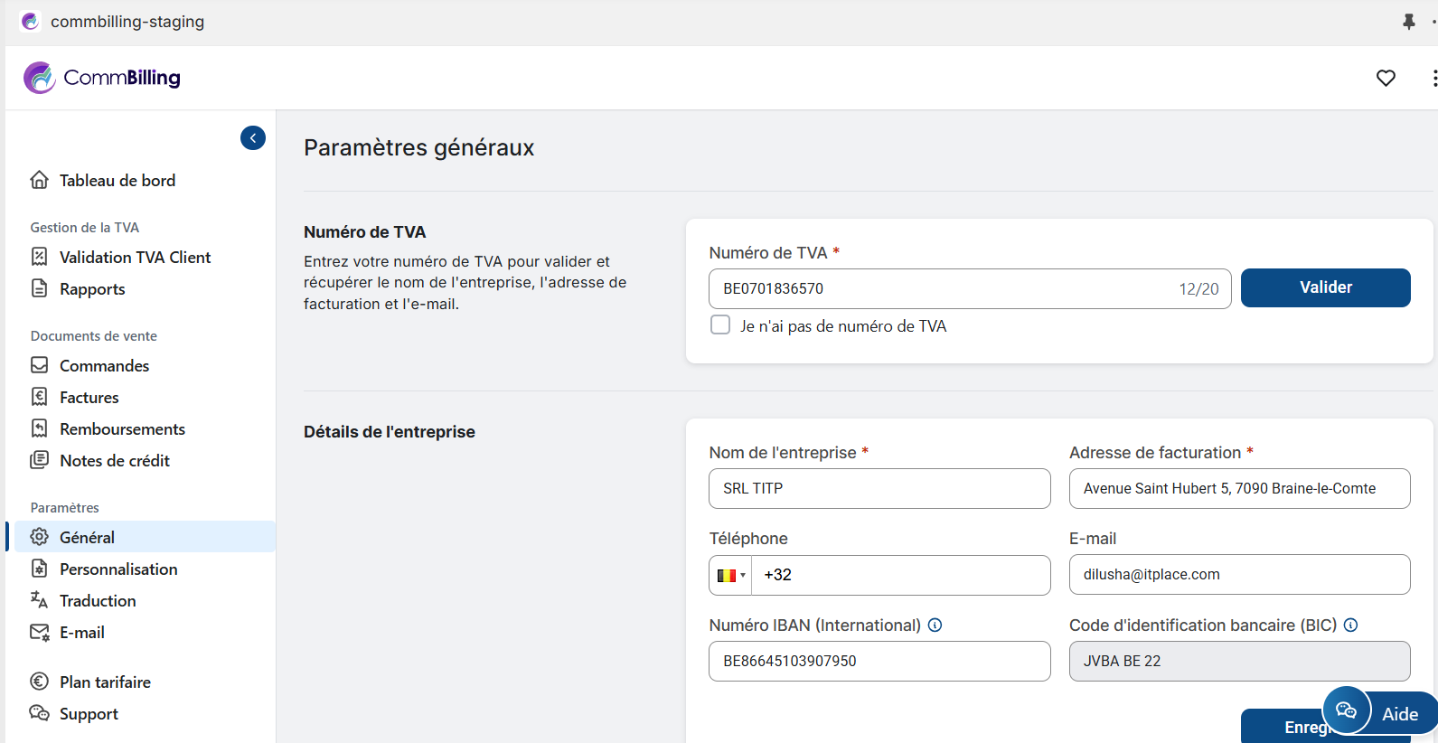Open the Aide chat bubble icon

(x=1347, y=710)
